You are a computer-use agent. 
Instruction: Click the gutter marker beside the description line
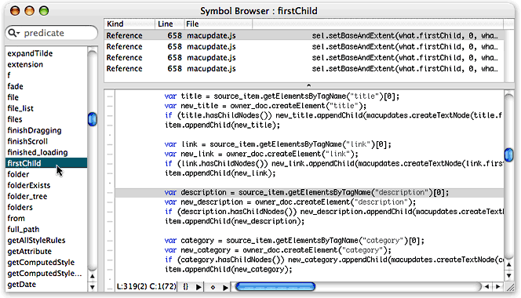coord(110,192)
